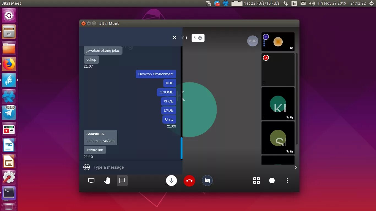Open options for the KI participant
Viewport: 376px width, 211px height.
click(x=264, y=116)
